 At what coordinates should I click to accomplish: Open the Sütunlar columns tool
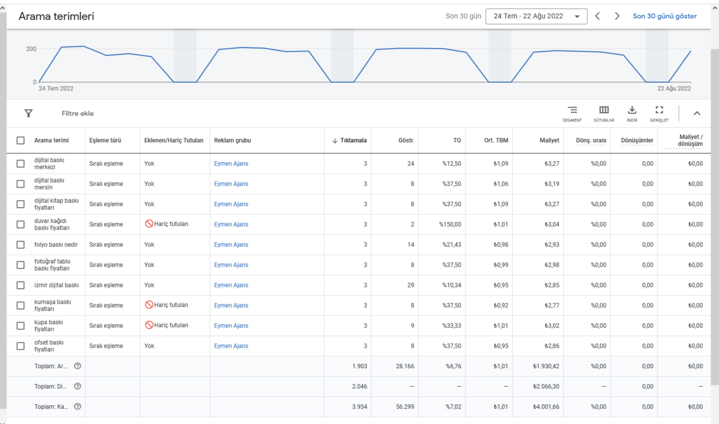[604, 114]
